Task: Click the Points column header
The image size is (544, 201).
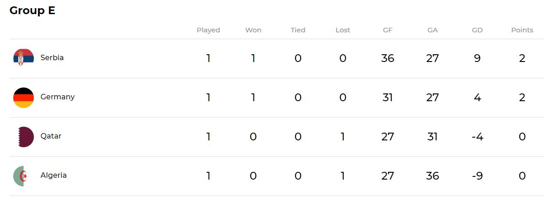Action: click(522, 30)
